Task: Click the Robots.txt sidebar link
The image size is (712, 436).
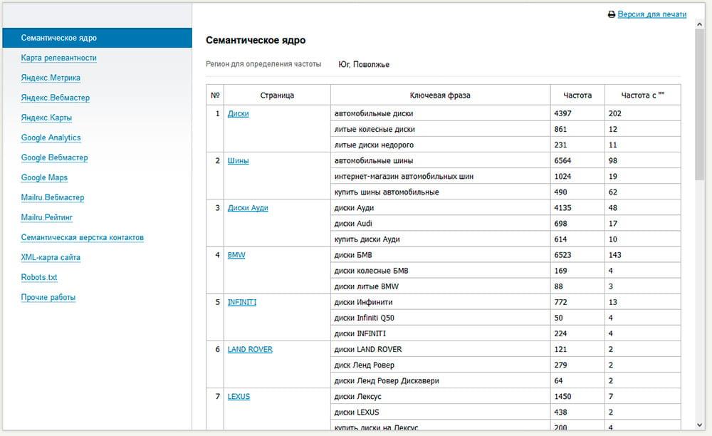Action: click(x=39, y=278)
